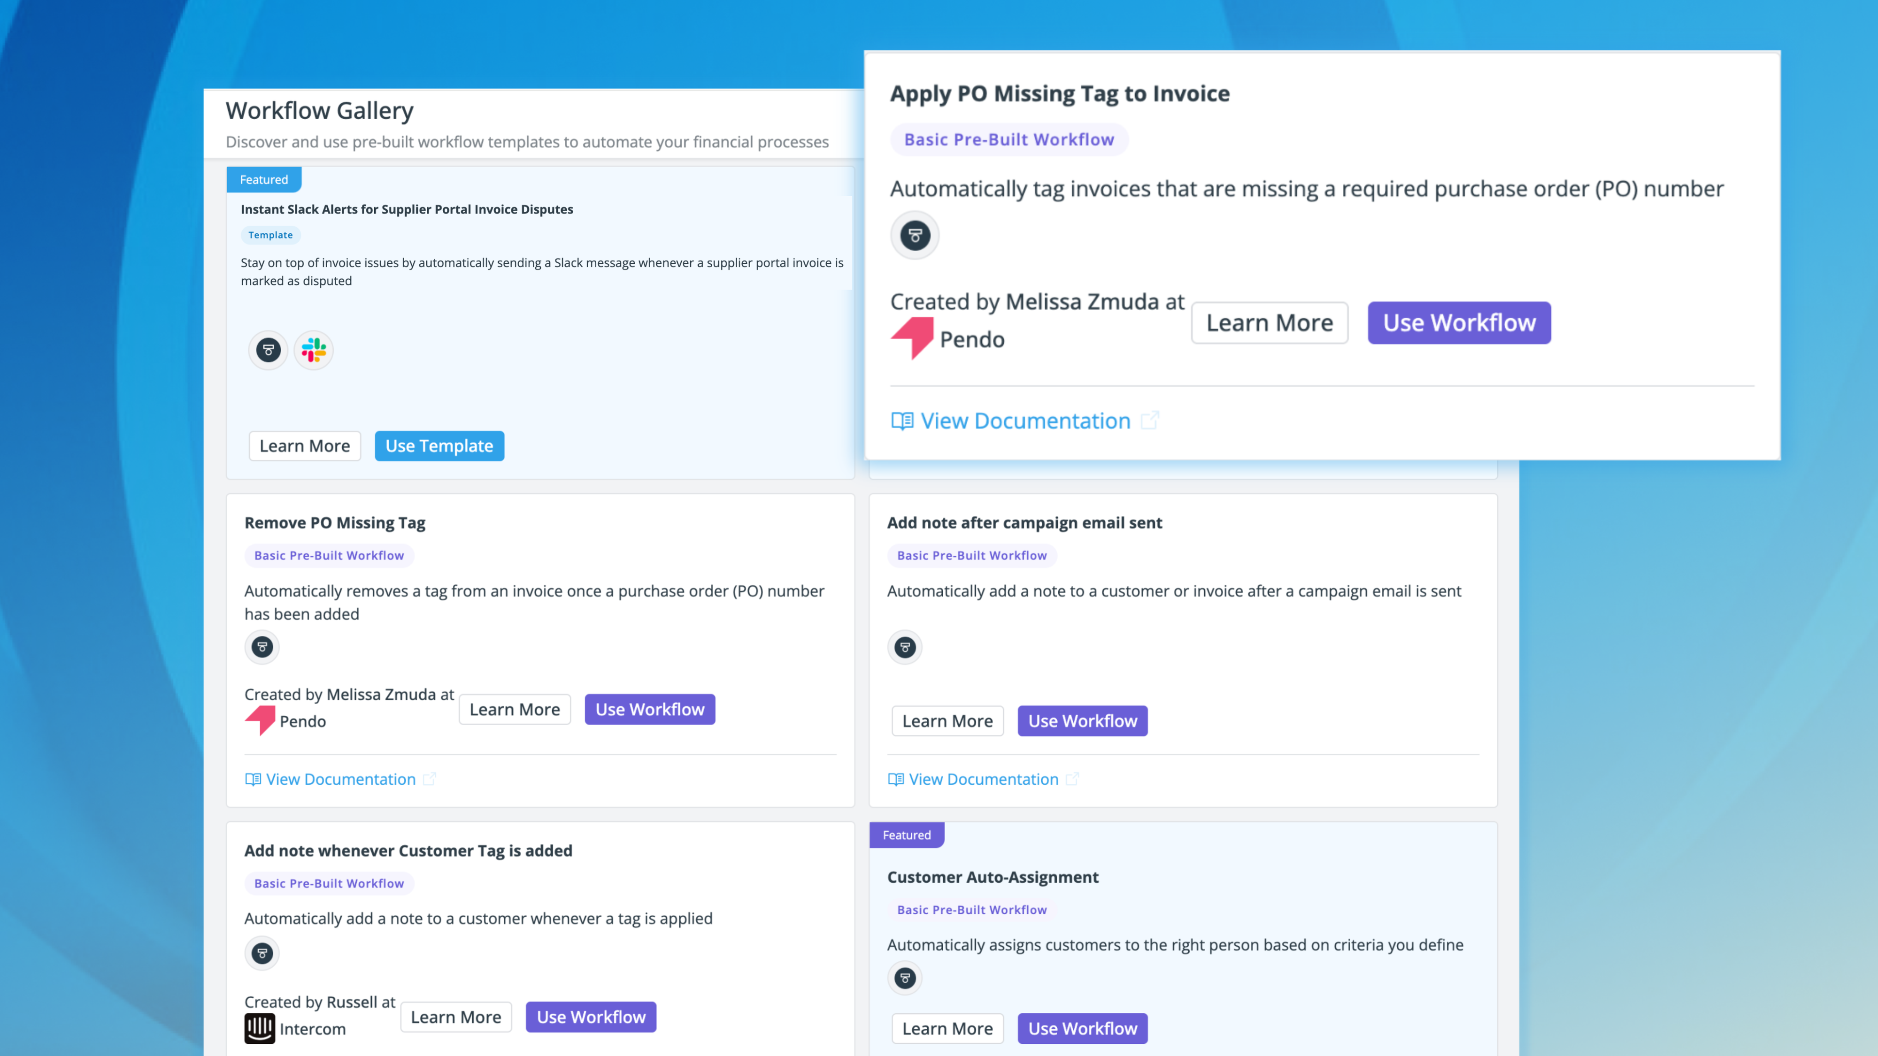Click the Pendo logo in the Remove PO Missing Tag card
The height and width of the screenshot is (1056, 1878).
tap(260, 721)
